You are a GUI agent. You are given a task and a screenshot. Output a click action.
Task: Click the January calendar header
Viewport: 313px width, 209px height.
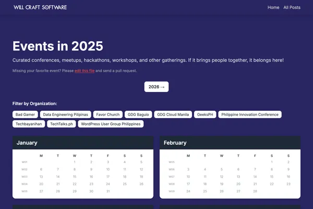pos(83,143)
